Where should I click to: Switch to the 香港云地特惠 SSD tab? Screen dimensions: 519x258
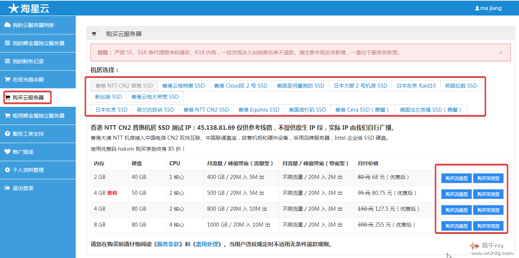coord(182,85)
